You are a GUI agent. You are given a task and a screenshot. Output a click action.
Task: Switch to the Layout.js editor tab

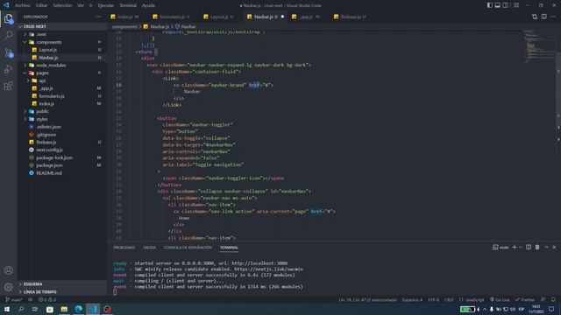point(218,17)
